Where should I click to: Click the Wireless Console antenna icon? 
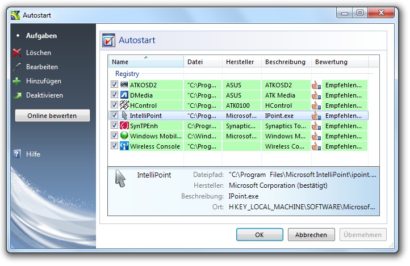[x=124, y=146]
